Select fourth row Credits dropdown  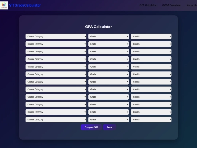pyautogui.click(x=151, y=59)
